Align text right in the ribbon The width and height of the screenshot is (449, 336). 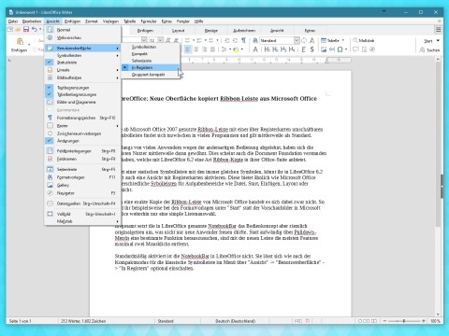coord(204,49)
